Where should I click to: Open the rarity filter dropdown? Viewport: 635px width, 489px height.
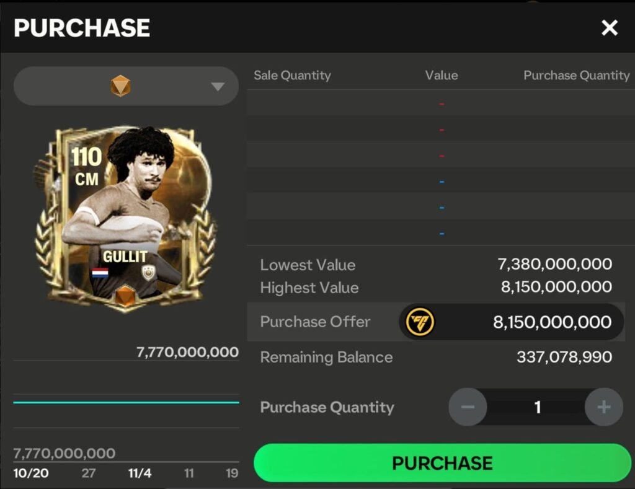point(218,86)
